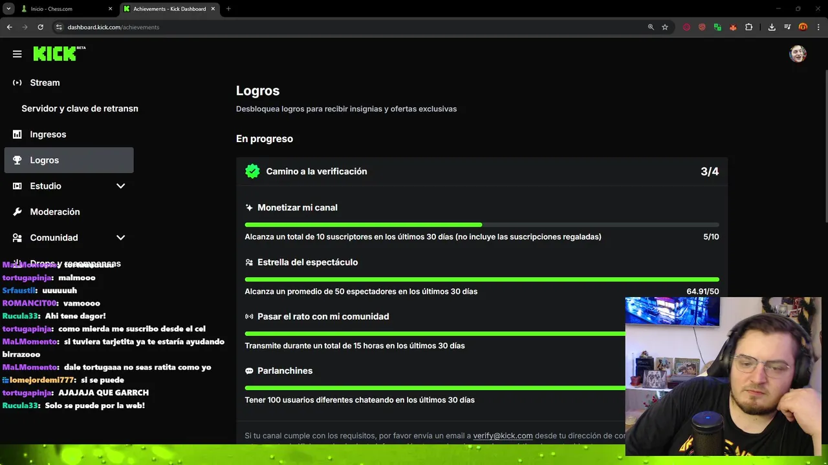
Task: Close the Achievements Kick Dashboard tab
Action: coord(213,9)
